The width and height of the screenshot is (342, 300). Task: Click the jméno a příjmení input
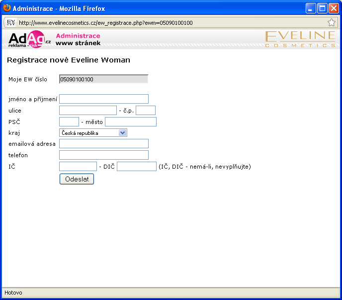pyautogui.click(x=104, y=99)
